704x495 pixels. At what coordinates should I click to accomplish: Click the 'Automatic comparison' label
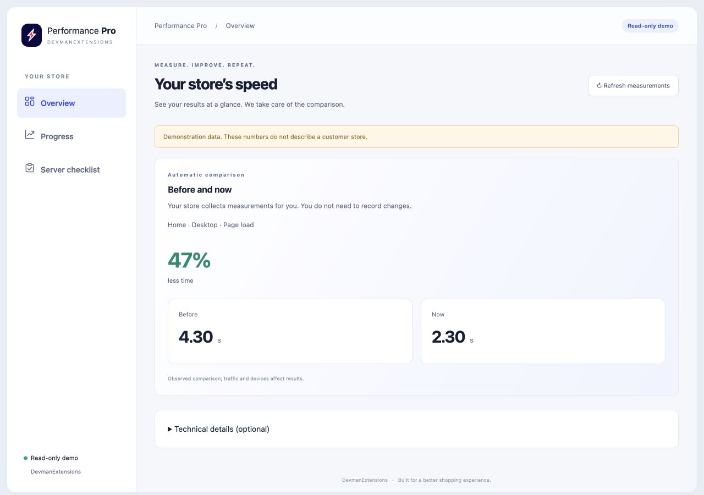pos(206,175)
